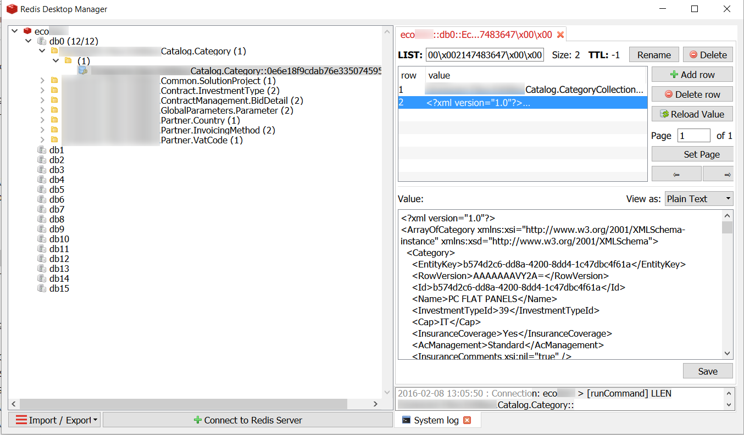744x435 pixels.
Task: Select row 2 with xml version value
Action: pyautogui.click(x=523, y=102)
